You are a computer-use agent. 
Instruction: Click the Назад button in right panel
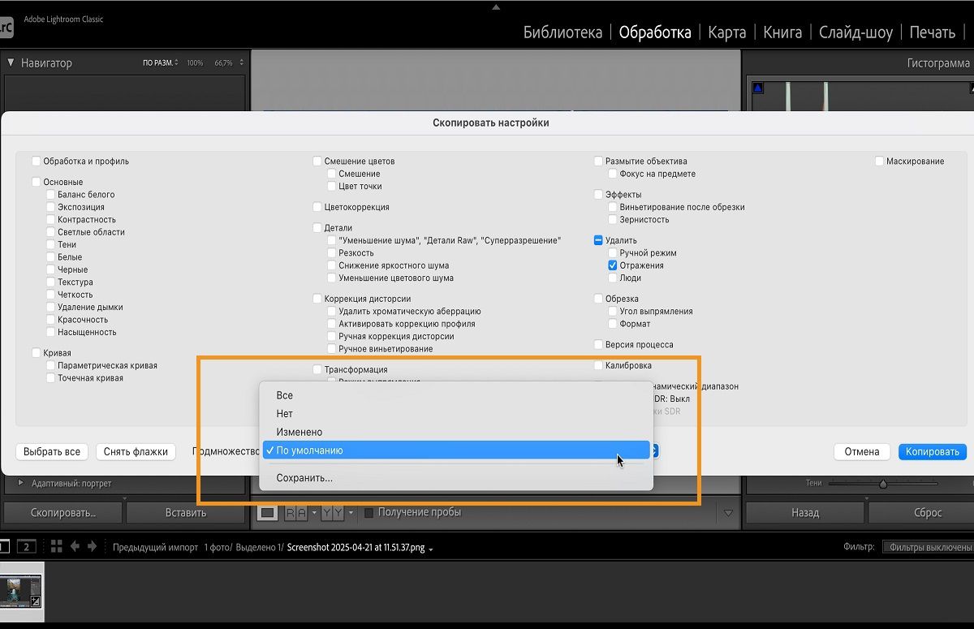point(805,512)
